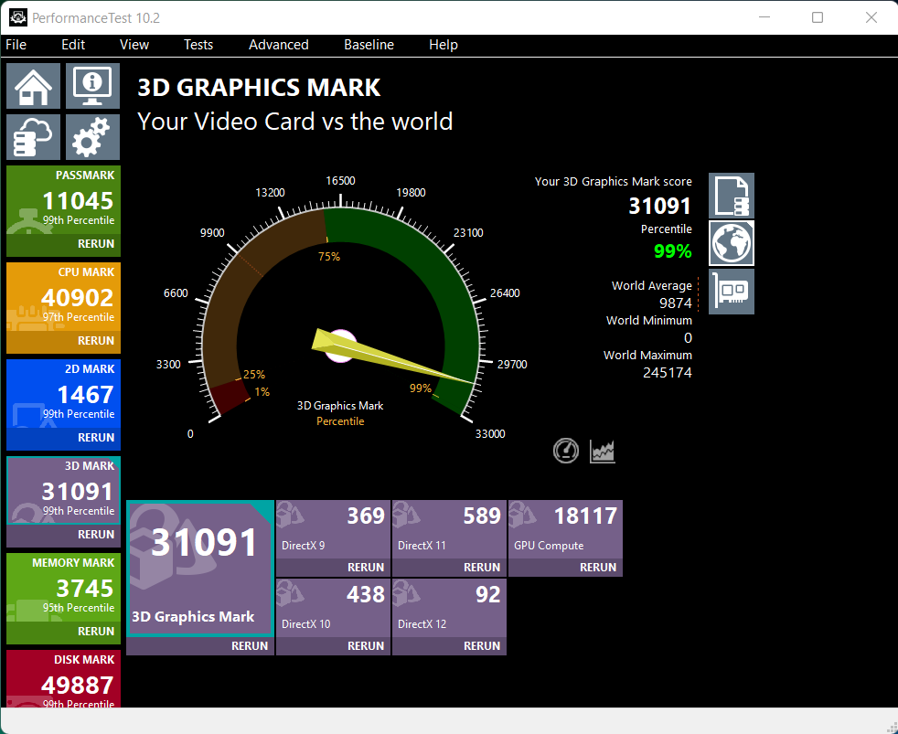Open the Advanced menu
Screen dimensions: 898x734
[x=278, y=45]
